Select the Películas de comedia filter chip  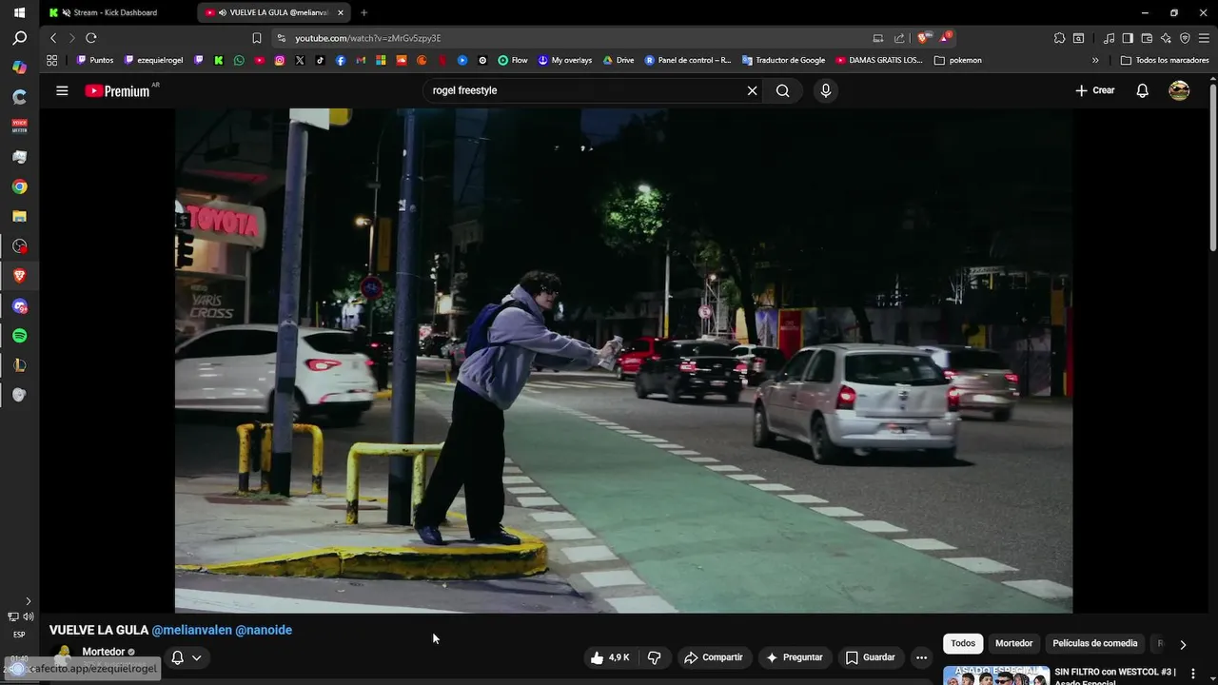1094,643
